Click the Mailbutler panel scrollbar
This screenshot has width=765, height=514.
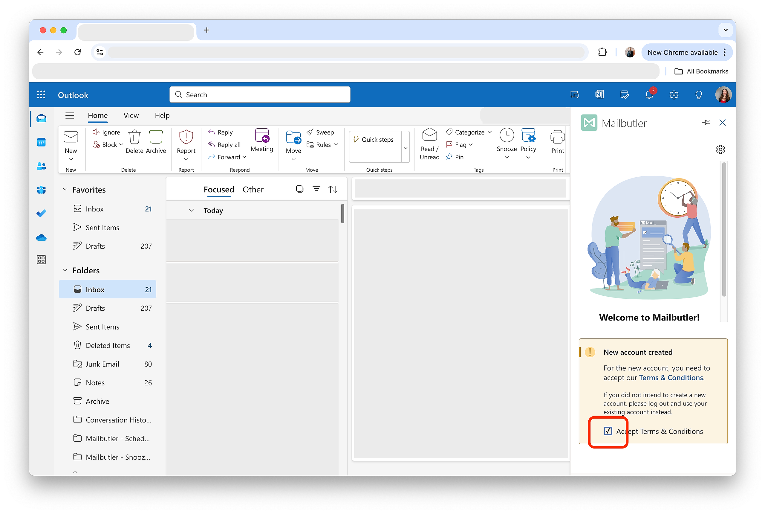click(724, 229)
